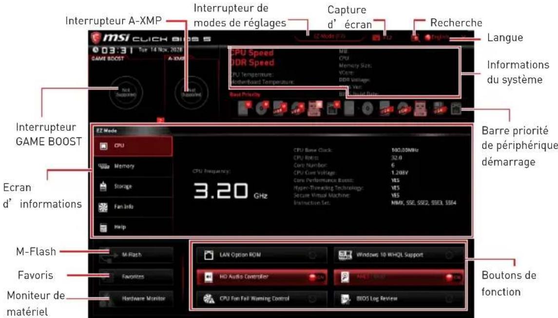Select legacy hard disk boot icon without U badge
The width and height of the screenshot is (558, 318).
(x=349, y=108)
